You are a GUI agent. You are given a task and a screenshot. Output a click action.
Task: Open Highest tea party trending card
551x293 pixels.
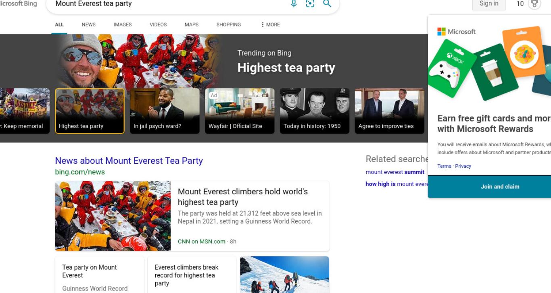[x=90, y=111]
